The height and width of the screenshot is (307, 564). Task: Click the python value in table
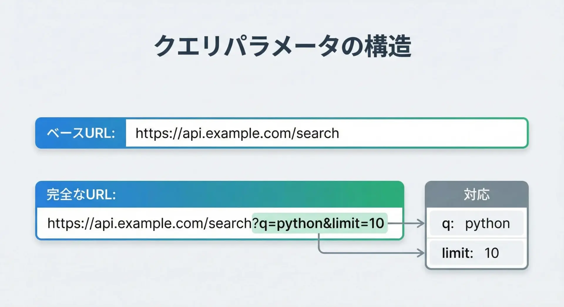click(x=487, y=224)
